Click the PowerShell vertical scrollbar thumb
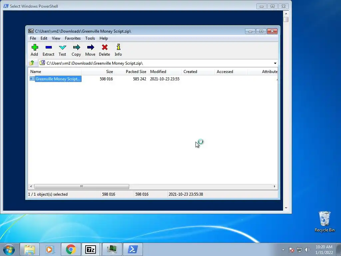 click(286, 19)
